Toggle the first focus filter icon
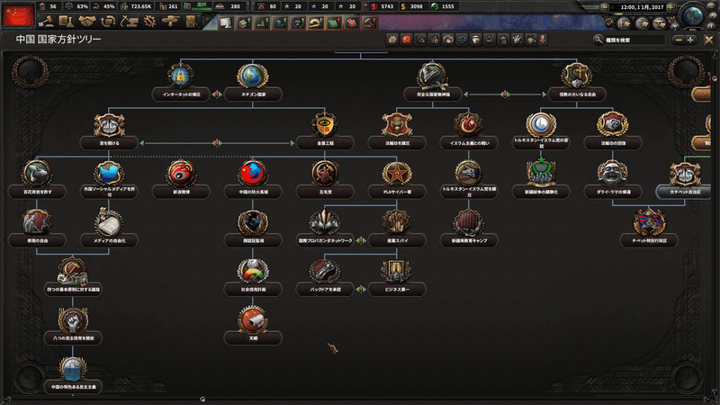 click(392, 40)
